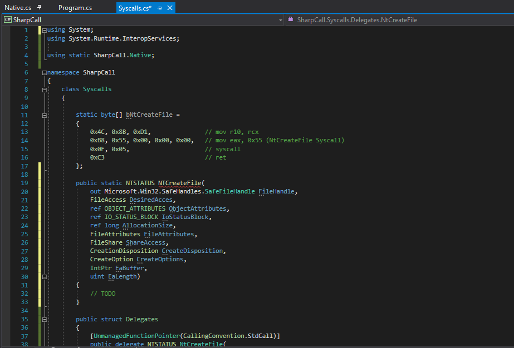Click the C# project icon beside SharpCall

[x=8, y=19]
